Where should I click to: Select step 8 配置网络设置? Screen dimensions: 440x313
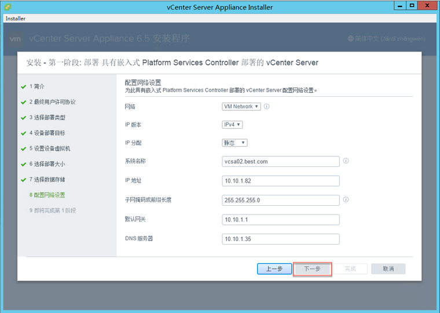[x=47, y=195]
